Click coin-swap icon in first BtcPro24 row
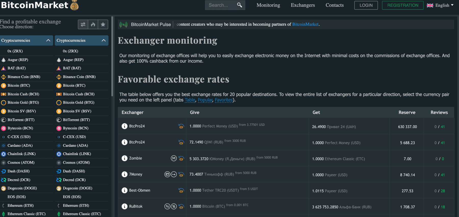 coord(181,126)
